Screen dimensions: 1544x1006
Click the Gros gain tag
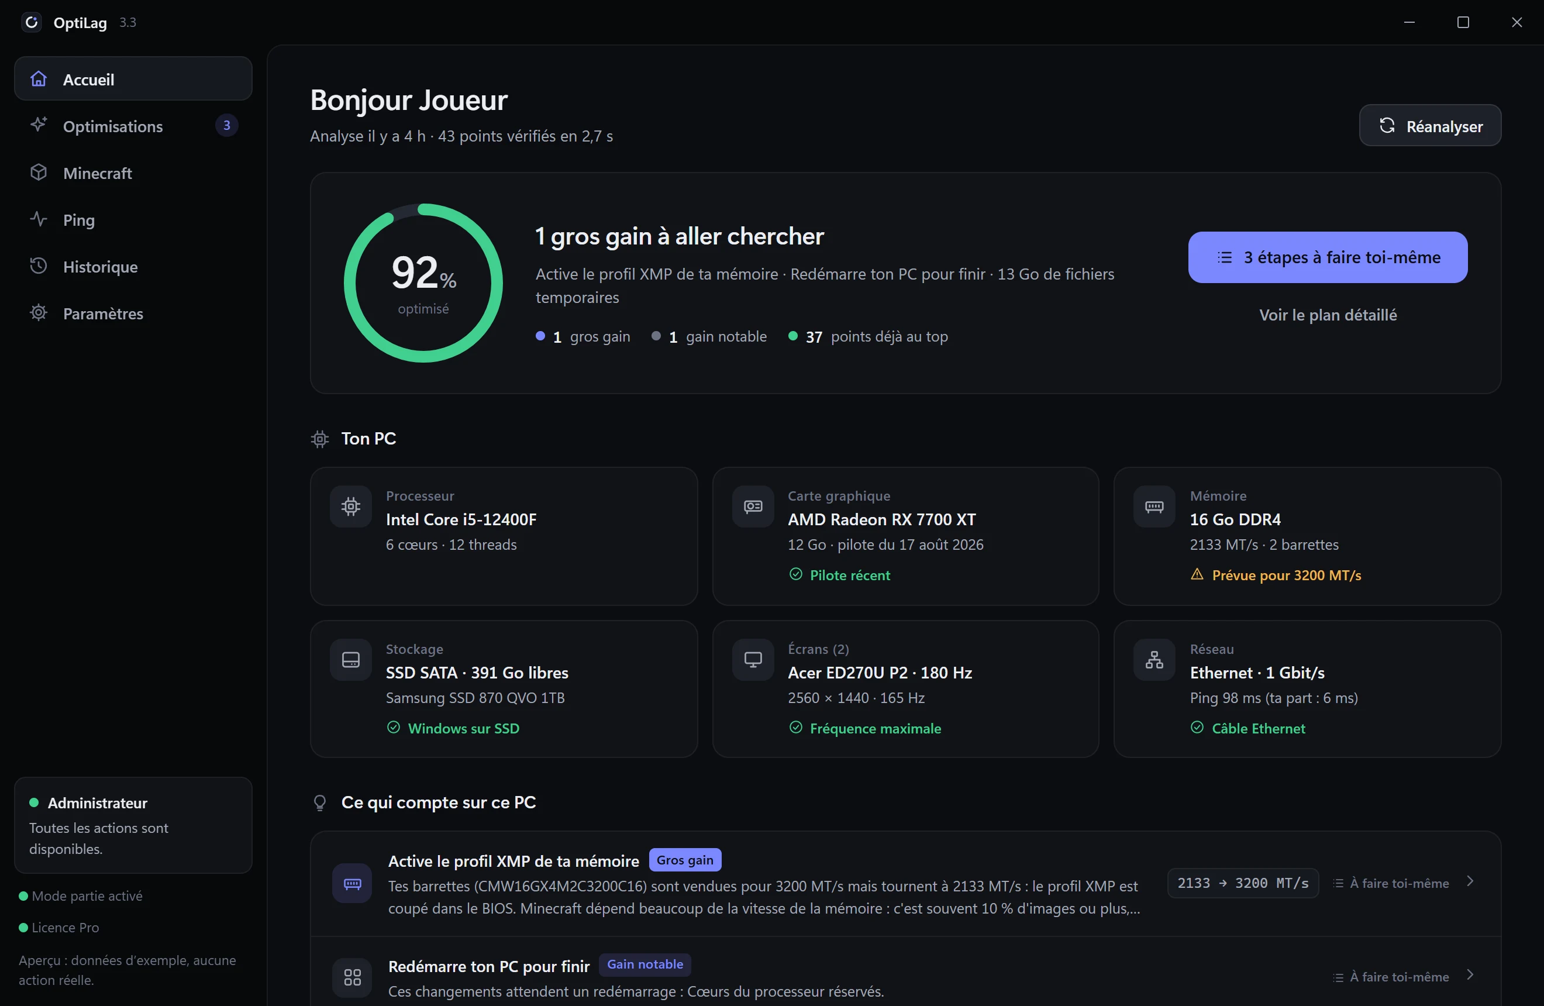point(684,860)
